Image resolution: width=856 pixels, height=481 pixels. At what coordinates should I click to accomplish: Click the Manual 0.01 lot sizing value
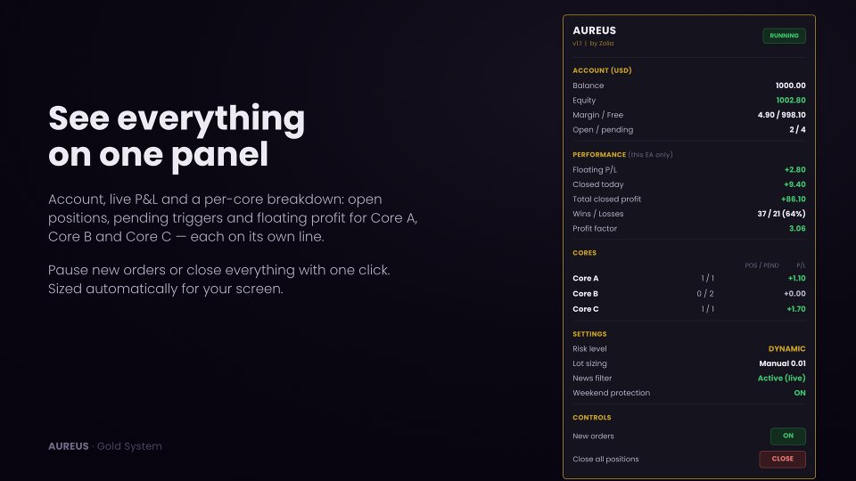click(x=782, y=363)
